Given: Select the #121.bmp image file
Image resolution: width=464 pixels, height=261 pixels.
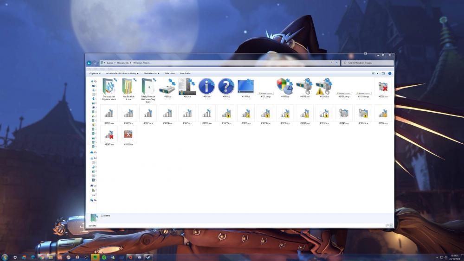Looking at the screenshot, I should tap(265, 93).
